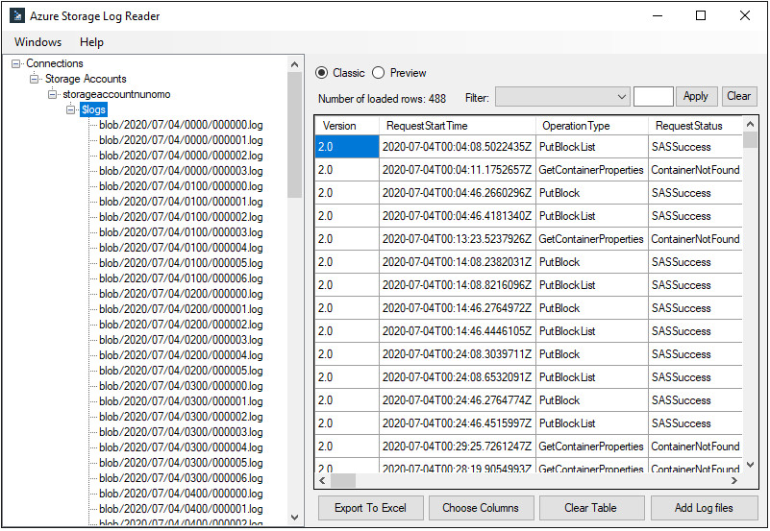Select blob/2020/07/04/0000/000003.log
This screenshot has width=770, height=531.
[181, 171]
